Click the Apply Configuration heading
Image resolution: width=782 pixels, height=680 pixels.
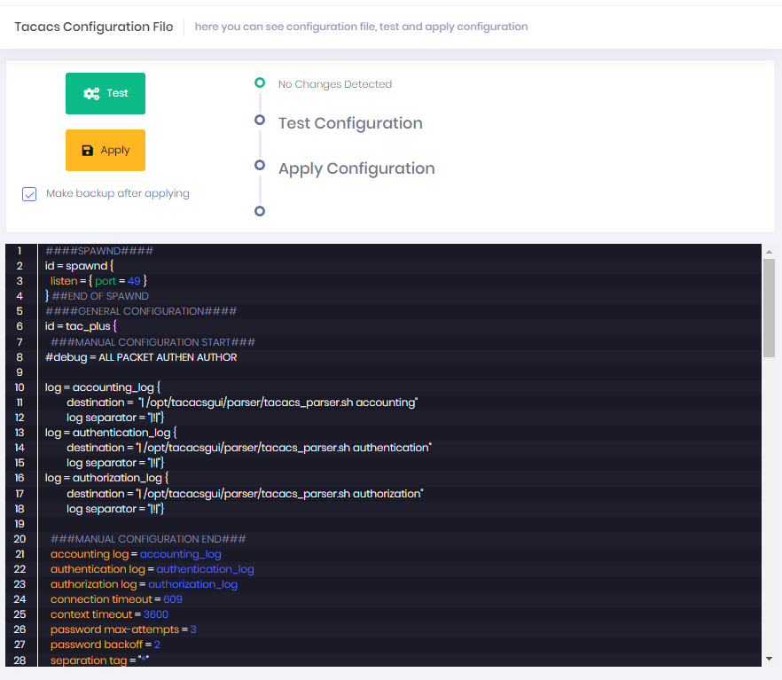(x=356, y=168)
